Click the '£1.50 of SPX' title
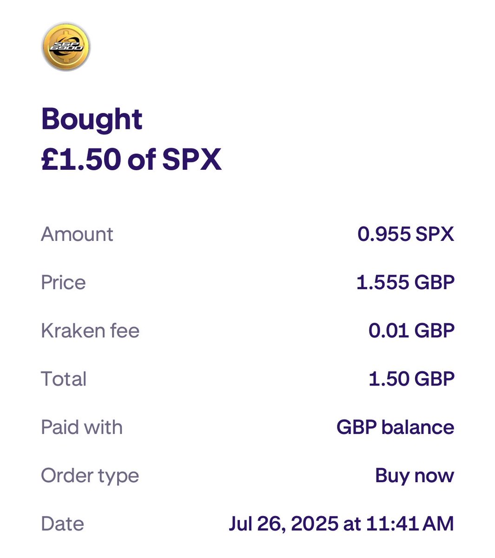The image size is (495, 558). point(131,159)
